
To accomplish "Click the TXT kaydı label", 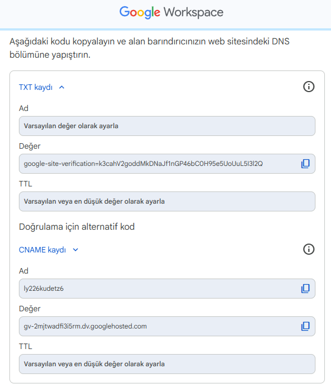I will 36,87.
